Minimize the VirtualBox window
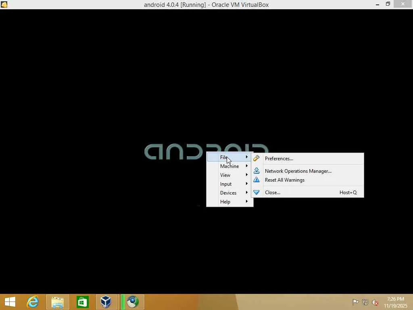413x310 pixels. [378, 4]
